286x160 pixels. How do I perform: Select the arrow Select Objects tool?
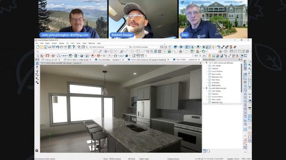coord(38,56)
